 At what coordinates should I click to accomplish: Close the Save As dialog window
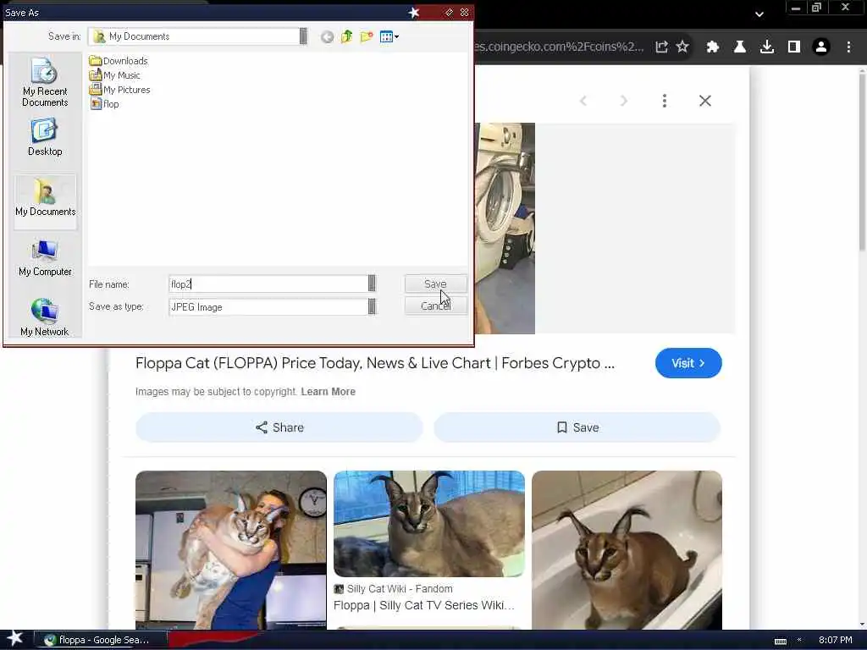[465, 12]
